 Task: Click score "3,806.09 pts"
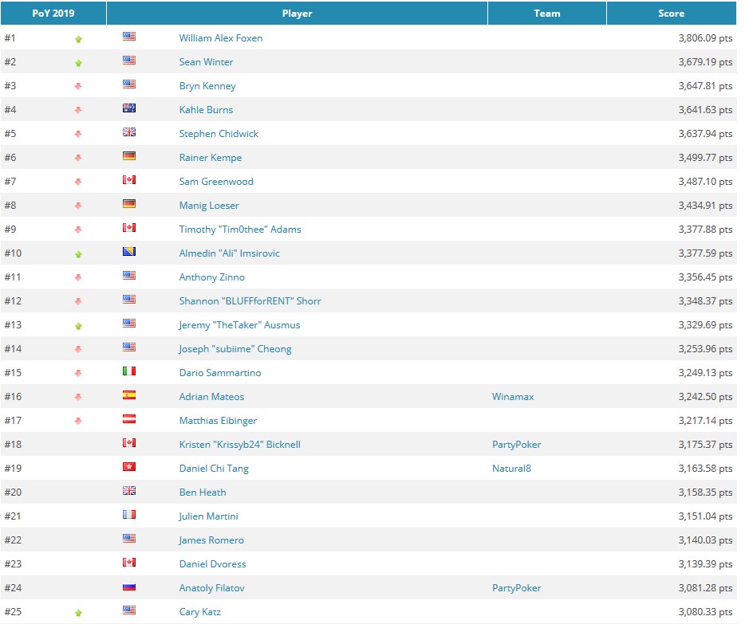pyautogui.click(x=705, y=38)
